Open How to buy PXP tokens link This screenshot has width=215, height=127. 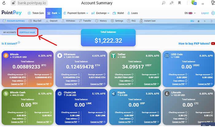coord(194,44)
